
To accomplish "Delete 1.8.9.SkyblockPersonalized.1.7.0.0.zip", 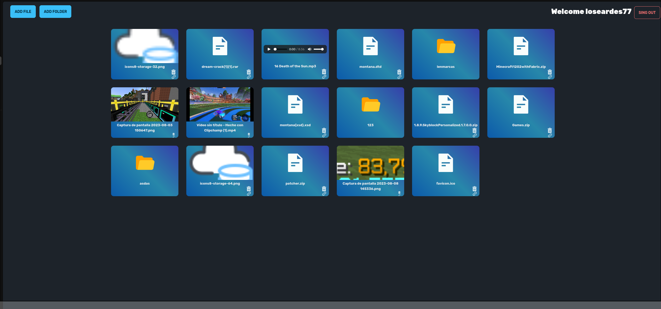I will pyautogui.click(x=474, y=130).
